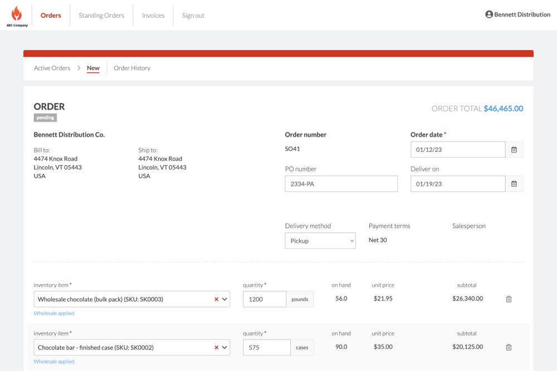Go to Standing Orders menu
This screenshot has width=557, height=371.
click(x=101, y=16)
